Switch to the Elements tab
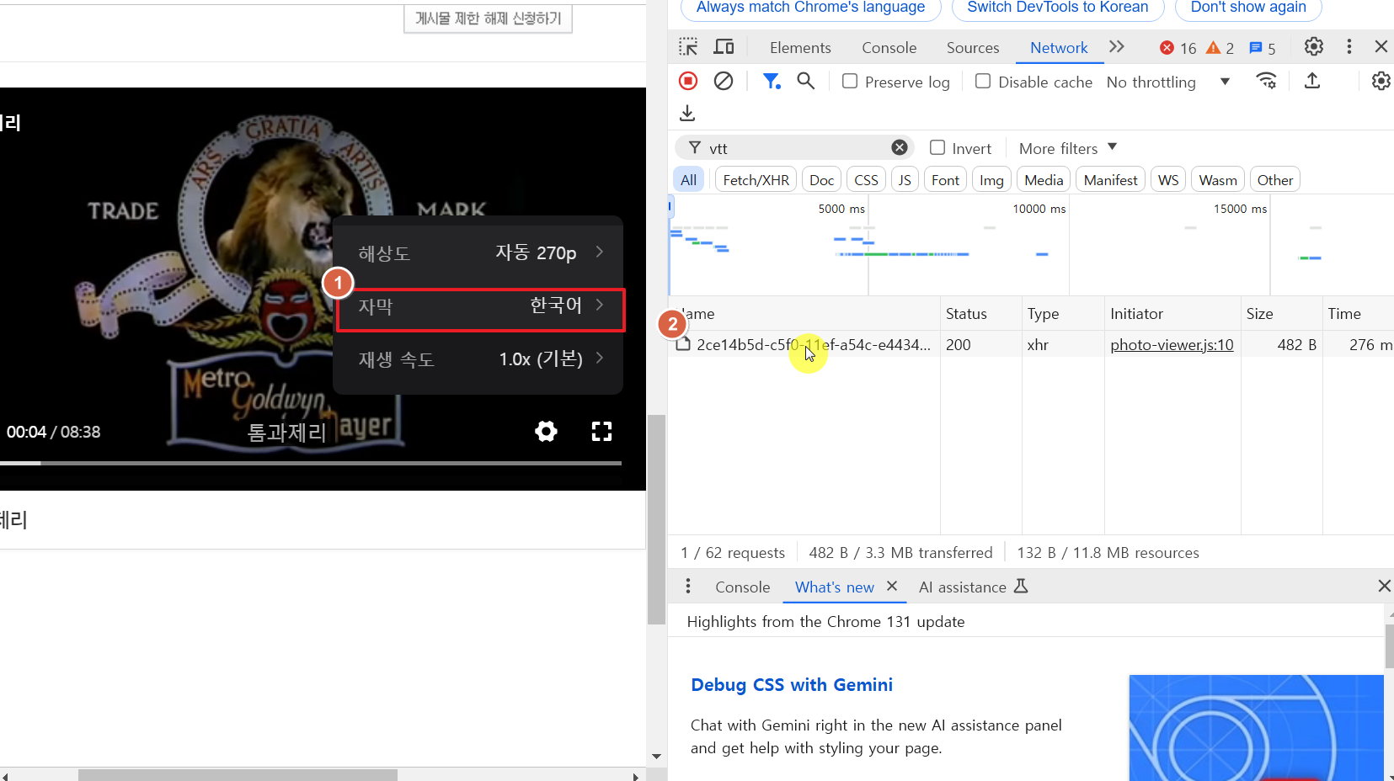This screenshot has width=1394, height=781. point(800,48)
